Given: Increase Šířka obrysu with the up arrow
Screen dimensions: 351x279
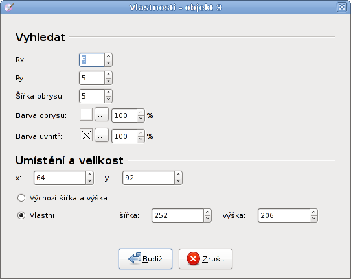Looking at the screenshot, I should (109, 93).
